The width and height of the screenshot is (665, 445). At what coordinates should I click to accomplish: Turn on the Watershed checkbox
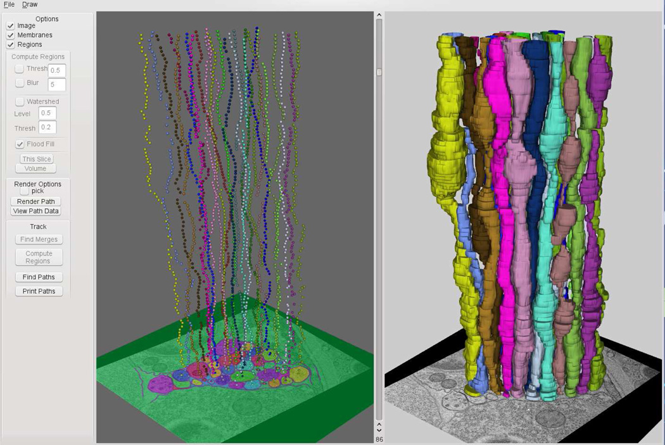[x=19, y=101]
